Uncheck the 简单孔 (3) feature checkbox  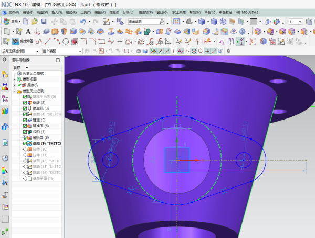25,108
